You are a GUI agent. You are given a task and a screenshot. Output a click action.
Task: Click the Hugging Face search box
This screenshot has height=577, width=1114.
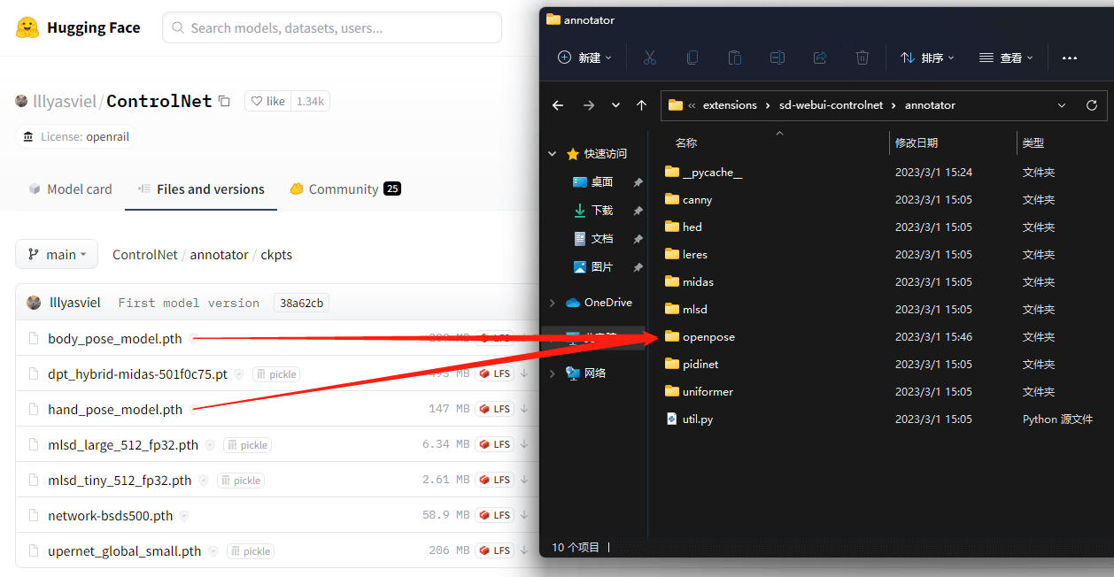[x=332, y=27]
